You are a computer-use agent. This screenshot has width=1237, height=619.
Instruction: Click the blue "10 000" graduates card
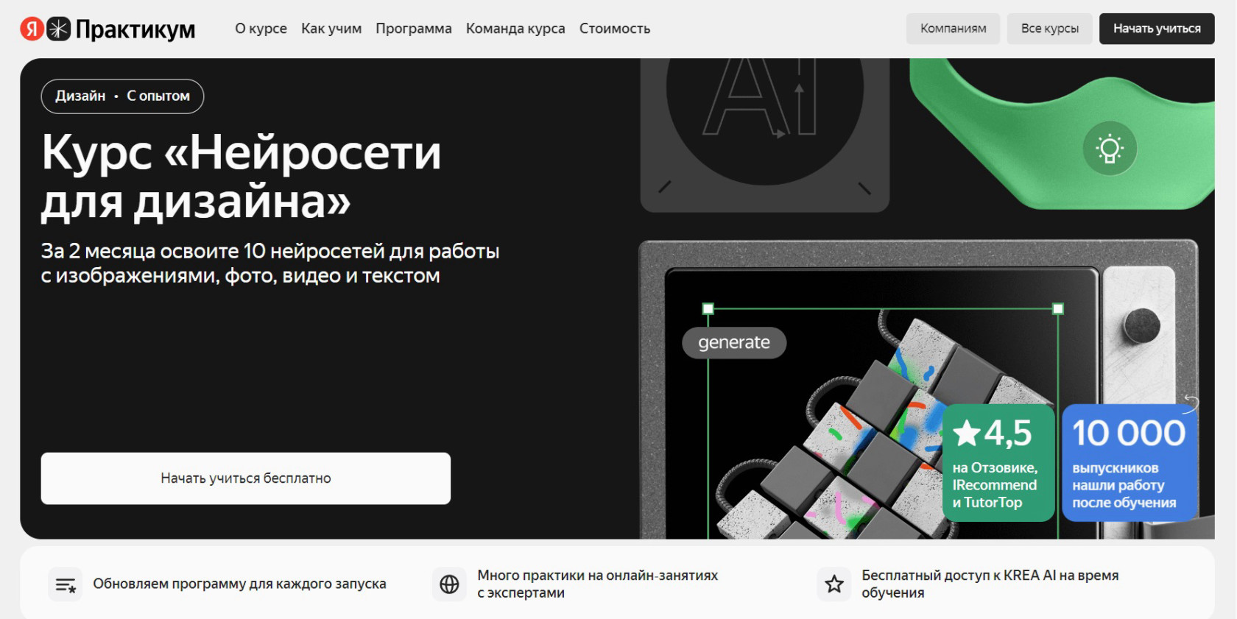click(x=1129, y=463)
